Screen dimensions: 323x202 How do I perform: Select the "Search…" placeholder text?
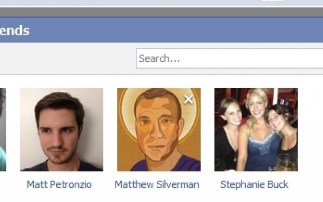[159, 59]
